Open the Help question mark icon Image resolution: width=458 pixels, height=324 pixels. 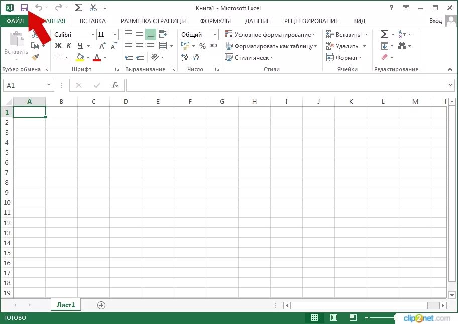point(391,8)
